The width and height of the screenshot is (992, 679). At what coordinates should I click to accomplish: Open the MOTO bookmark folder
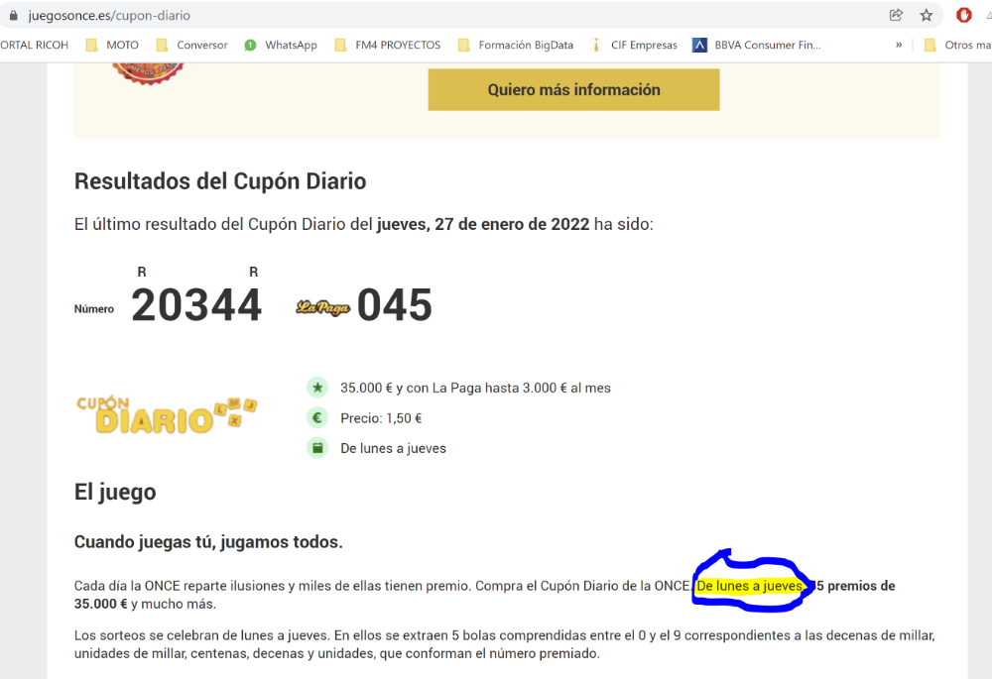pos(113,45)
